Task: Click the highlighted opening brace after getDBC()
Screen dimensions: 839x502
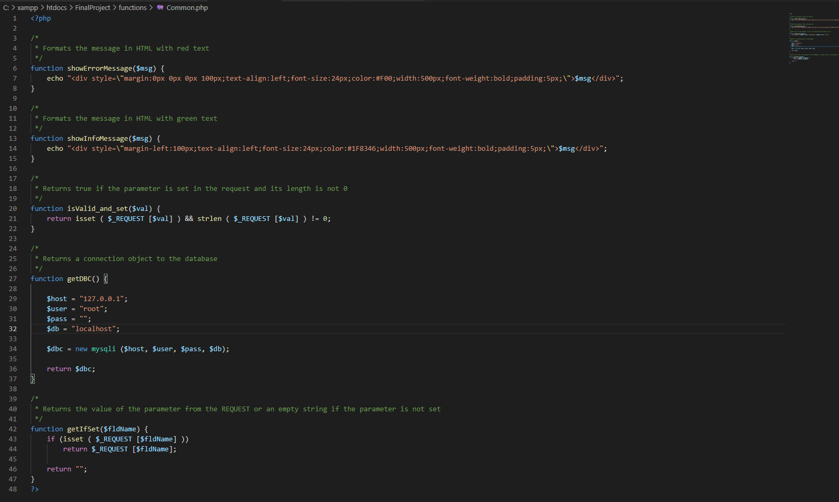Action: (x=106, y=278)
